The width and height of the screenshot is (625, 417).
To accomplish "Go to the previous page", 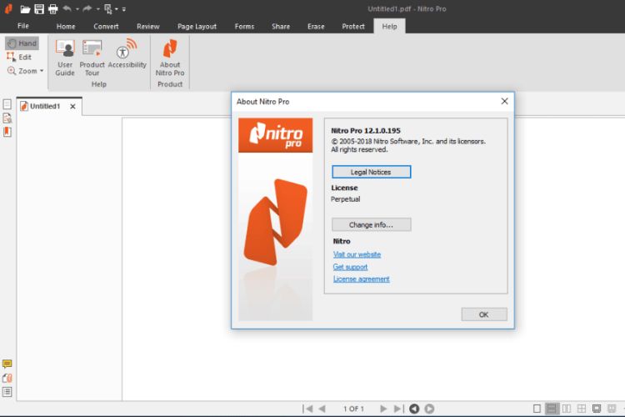I will tap(322, 409).
